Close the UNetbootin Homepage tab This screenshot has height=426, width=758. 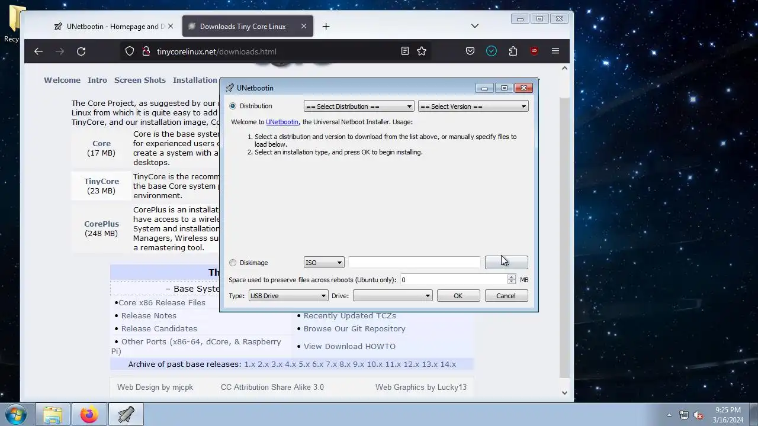(171, 26)
